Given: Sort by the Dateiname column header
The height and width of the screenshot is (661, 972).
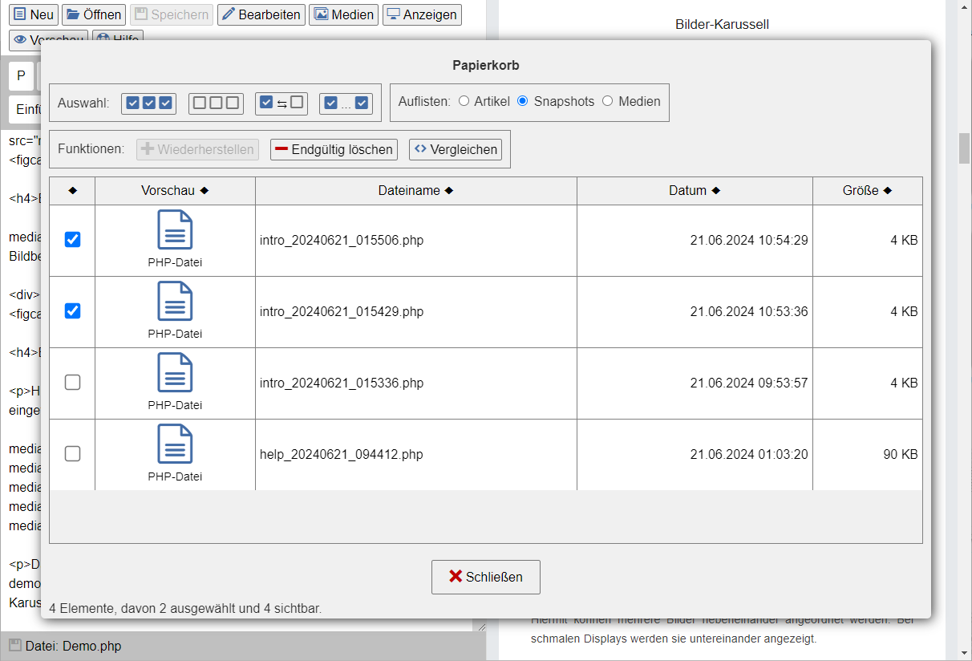Looking at the screenshot, I should pos(415,191).
